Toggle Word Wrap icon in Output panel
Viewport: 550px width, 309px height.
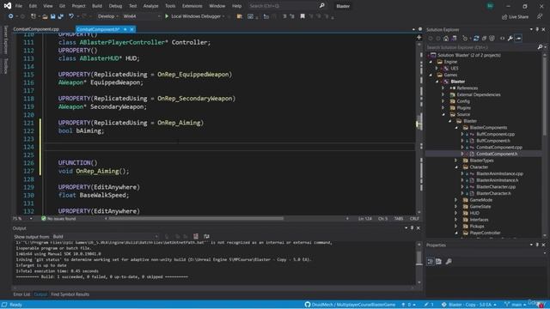tap(206, 237)
